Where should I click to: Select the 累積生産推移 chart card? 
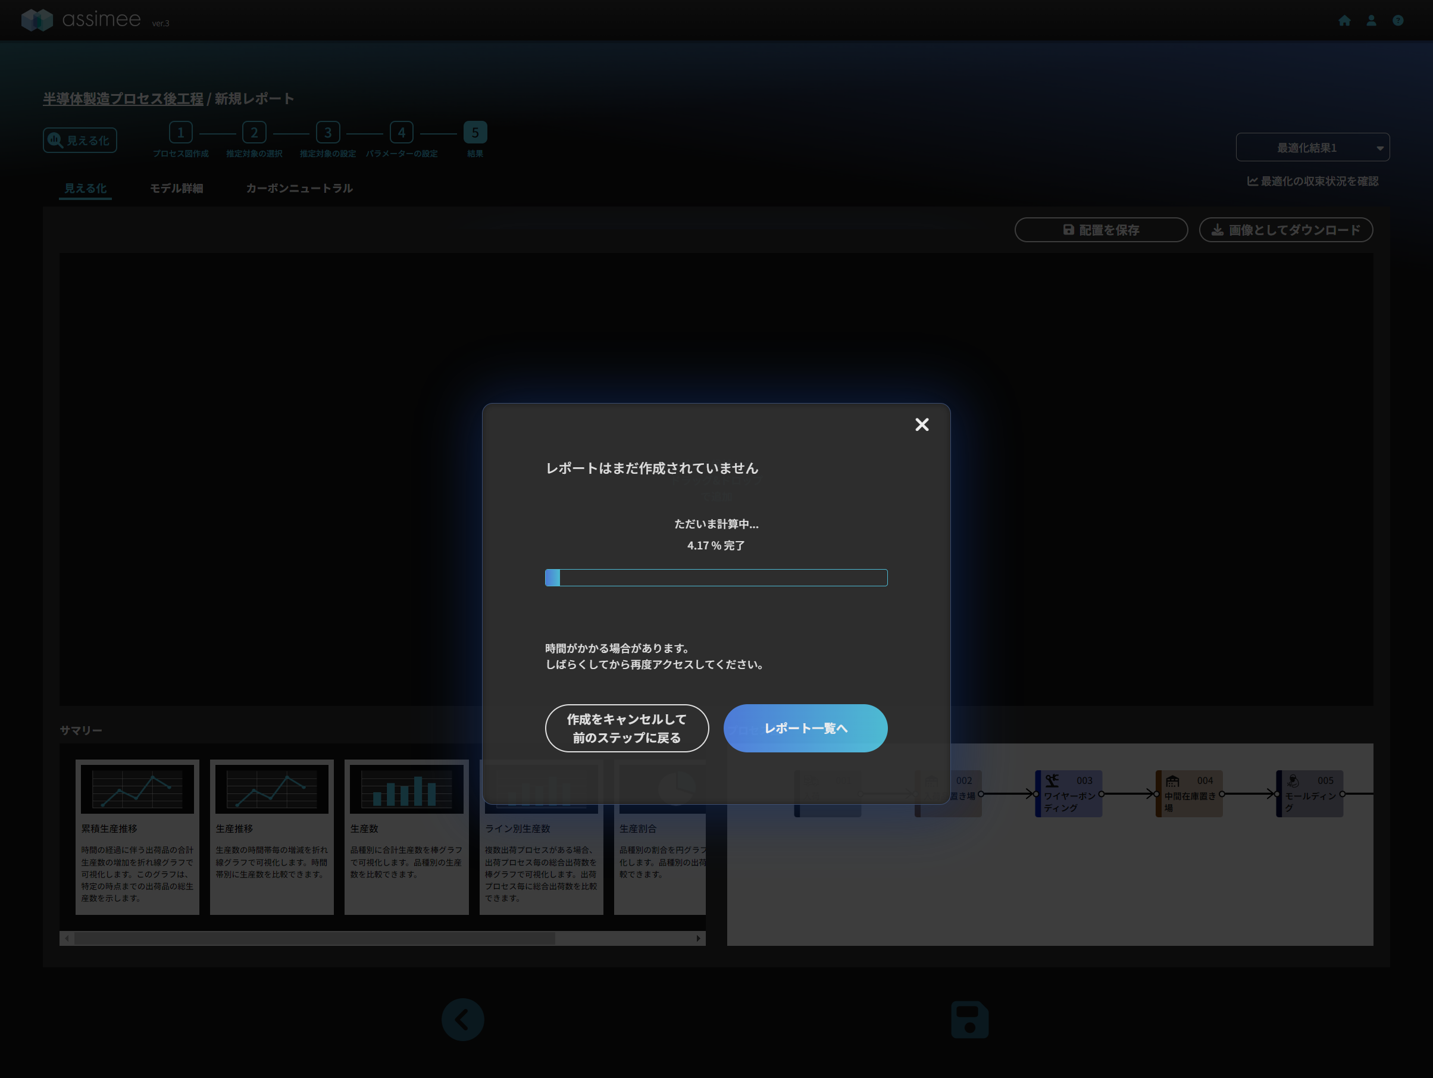click(x=137, y=836)
